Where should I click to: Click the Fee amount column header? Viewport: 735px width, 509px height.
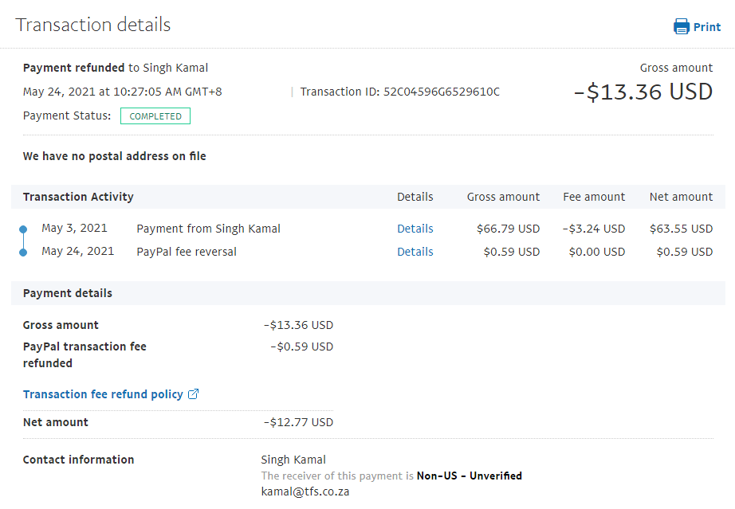594,197
